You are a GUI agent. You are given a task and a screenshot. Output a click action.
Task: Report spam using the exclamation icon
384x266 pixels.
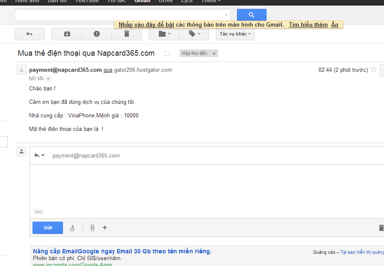click(x=97, y=34)
